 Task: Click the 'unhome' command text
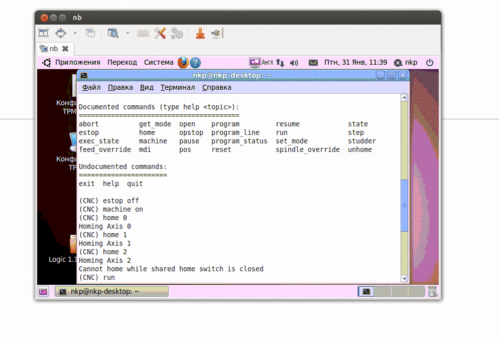360,150
